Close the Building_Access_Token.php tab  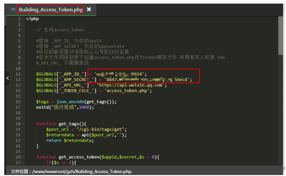[x=89, y=9]
